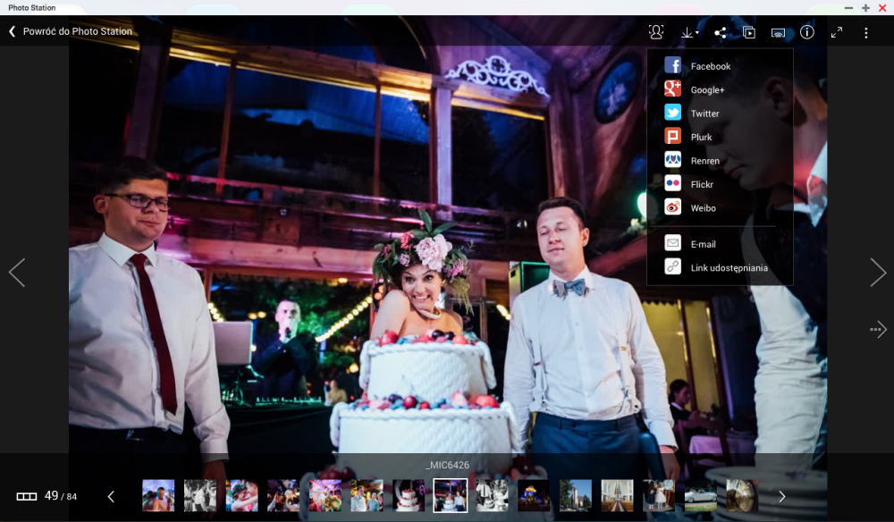Toggle fullscreen view icon

[837, 32]
